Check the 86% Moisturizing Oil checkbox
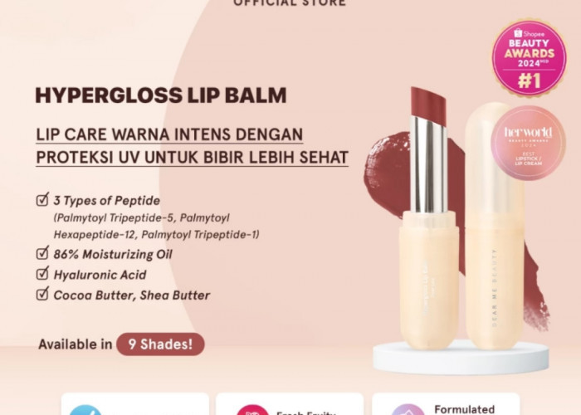 coord(42,253)
